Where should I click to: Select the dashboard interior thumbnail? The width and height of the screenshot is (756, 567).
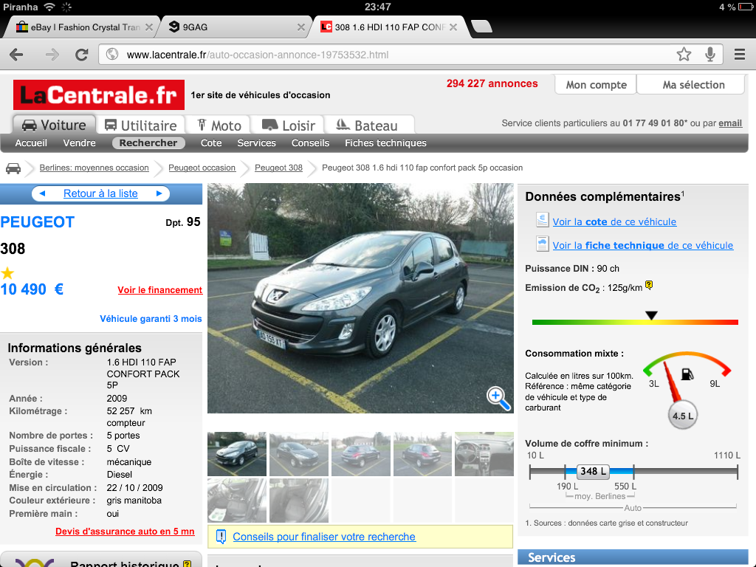coord(484,454)
